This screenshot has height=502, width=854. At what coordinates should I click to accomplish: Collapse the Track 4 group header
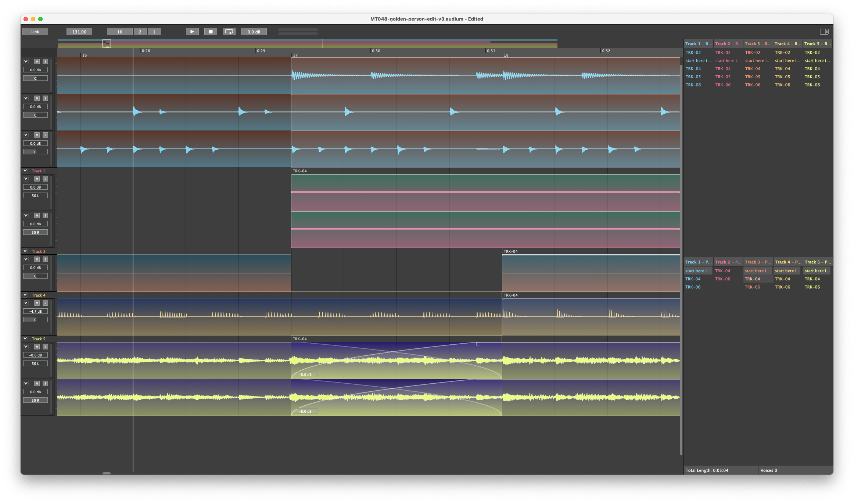(25, 295)
